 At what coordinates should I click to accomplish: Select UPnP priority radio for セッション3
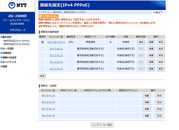point(110,55)
